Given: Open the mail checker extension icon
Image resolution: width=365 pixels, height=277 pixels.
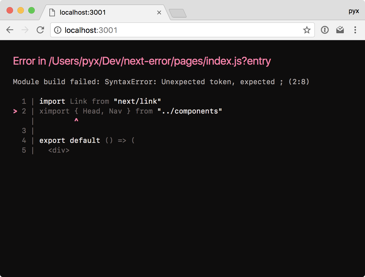Looking at the screenshot, I should click(340, 30).
